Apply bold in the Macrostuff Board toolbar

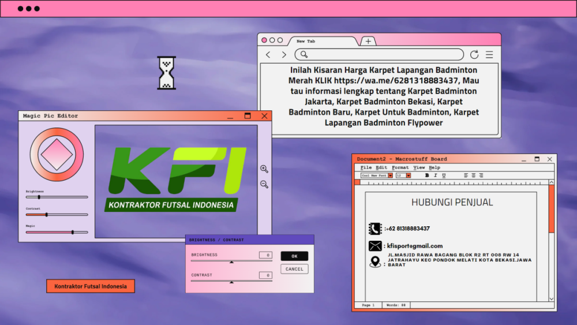[427, 175]
